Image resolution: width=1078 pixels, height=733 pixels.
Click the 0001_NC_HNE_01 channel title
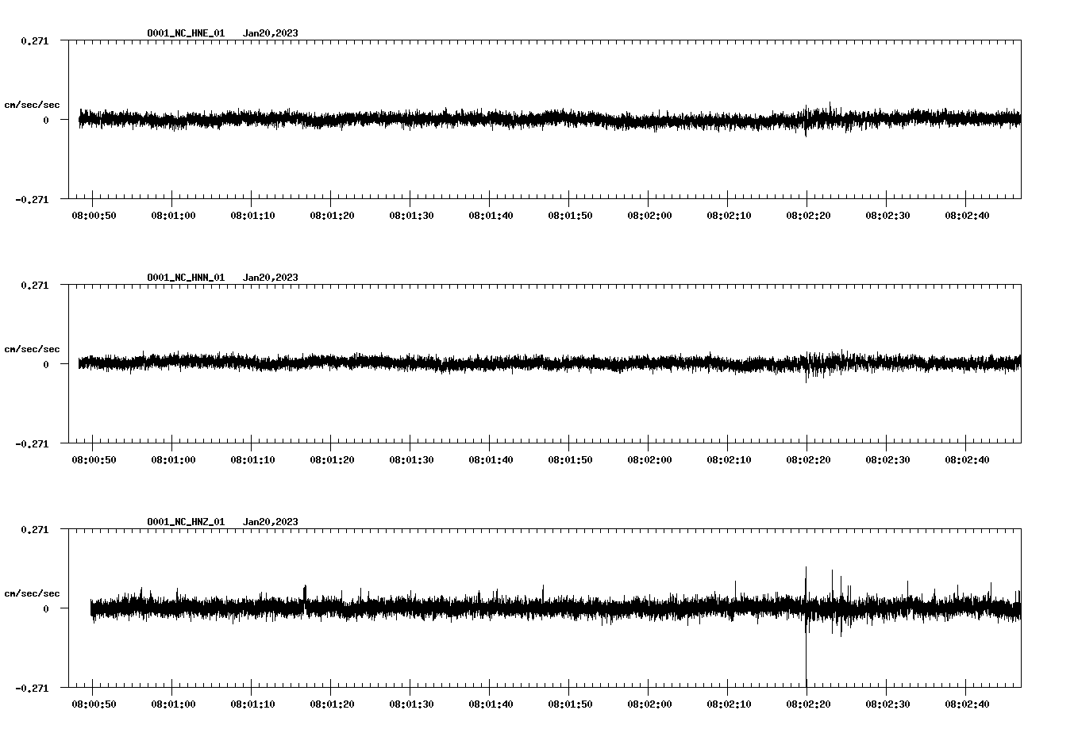click(186, 33)
